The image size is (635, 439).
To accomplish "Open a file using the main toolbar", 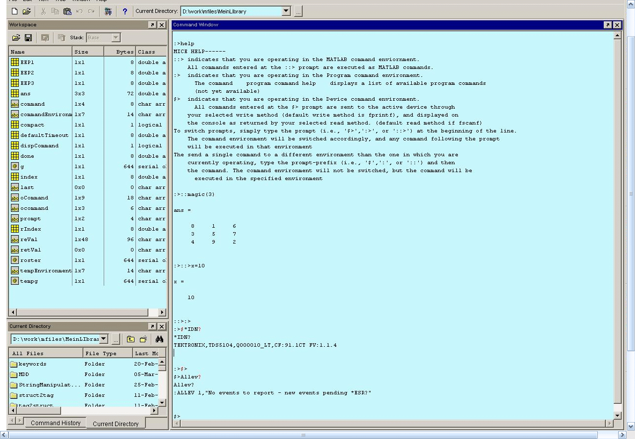I will click(27, 11).
